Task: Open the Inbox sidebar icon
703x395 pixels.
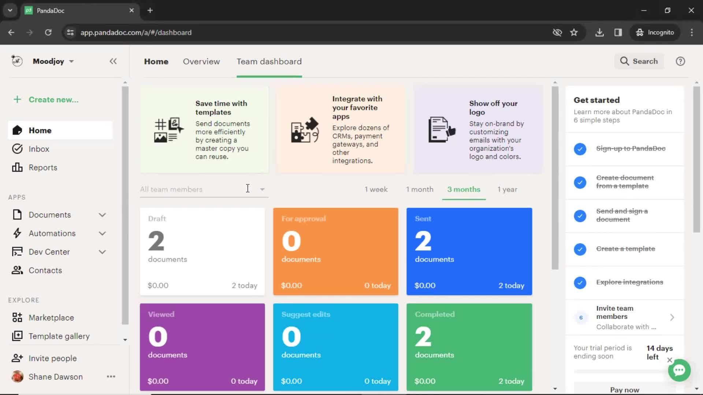Action: click(x=17, y=148)
